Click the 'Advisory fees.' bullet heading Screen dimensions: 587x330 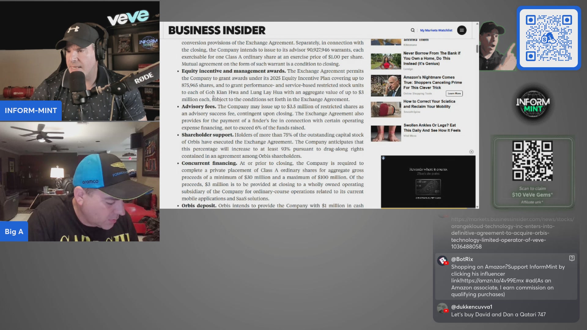(x=199, y=107)
